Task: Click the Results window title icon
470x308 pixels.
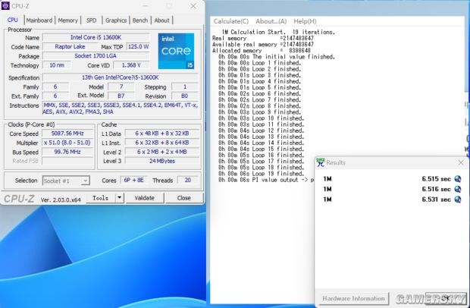Action: coord(321,162)
